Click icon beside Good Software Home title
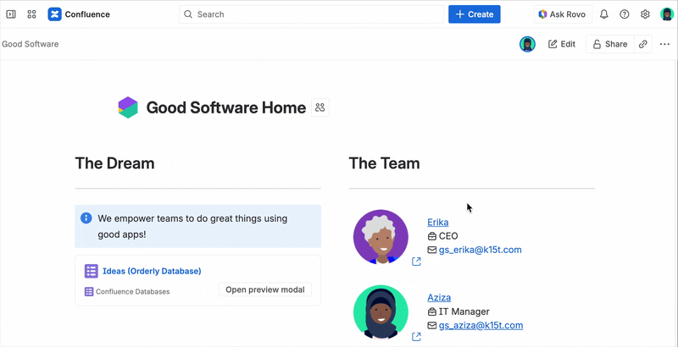Viewport: 678px width, 347px height. (x=320, y=107)
